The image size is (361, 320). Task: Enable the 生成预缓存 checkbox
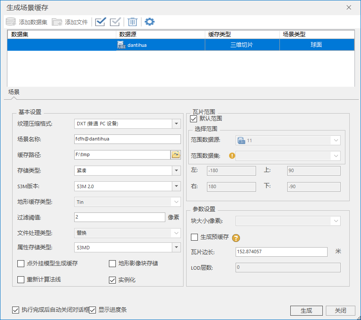pos(194,237)
